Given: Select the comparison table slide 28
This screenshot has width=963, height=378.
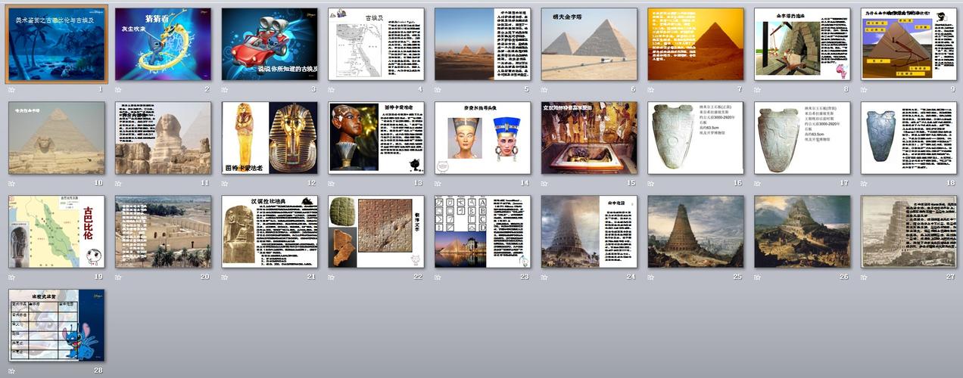Looking at the screenshot, I should pos(57,325).
